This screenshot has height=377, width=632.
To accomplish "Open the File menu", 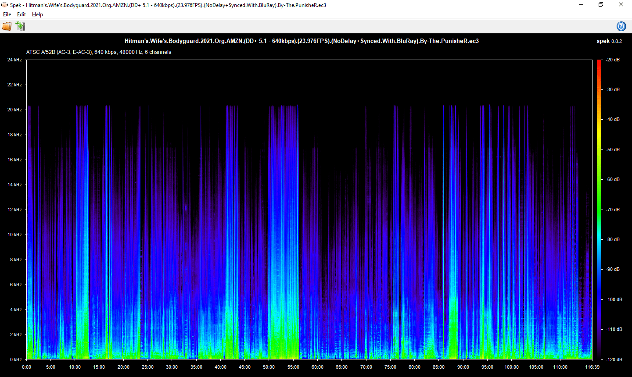I will click(7, 14).
